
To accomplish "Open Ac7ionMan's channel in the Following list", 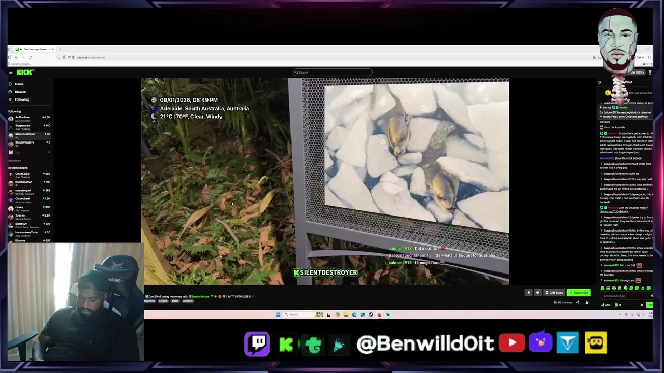I will pyautogui.click(x=29, y=119).
